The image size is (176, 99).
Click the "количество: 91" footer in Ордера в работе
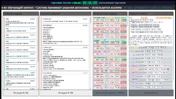pos(151,93)
